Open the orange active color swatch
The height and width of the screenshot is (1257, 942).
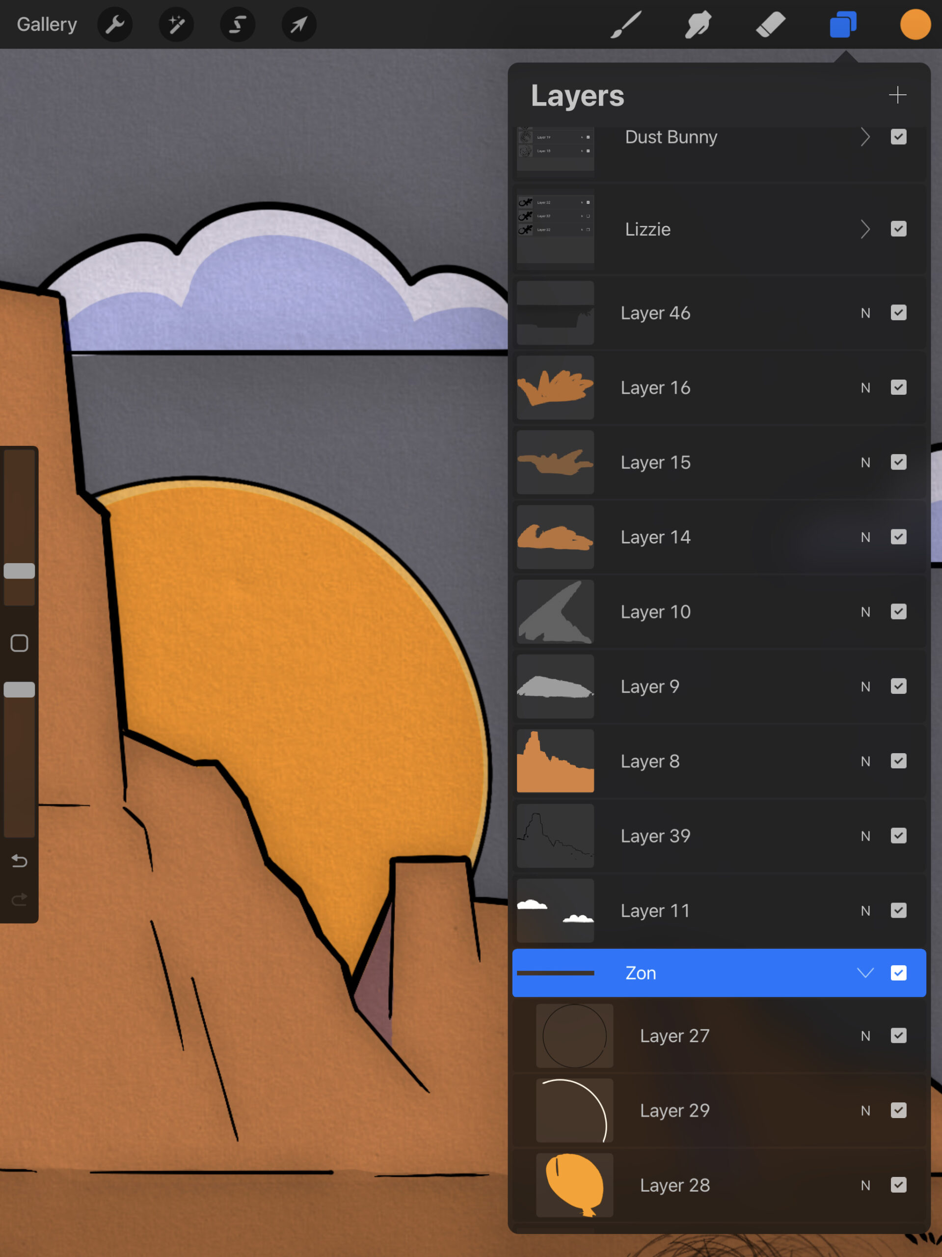click(915, 25)
